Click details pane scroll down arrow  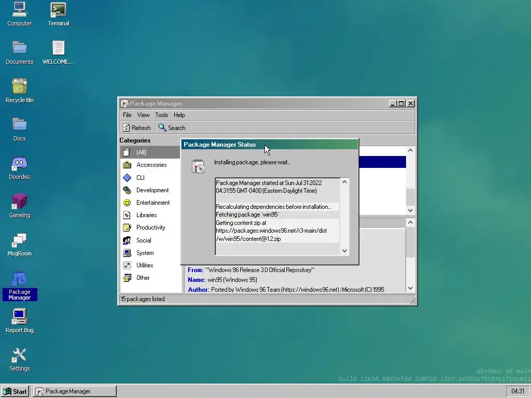[x=411, y=288]
